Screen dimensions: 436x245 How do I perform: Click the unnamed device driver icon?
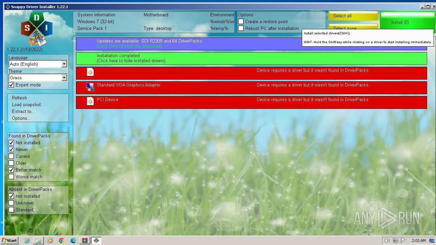coord(90,72)
